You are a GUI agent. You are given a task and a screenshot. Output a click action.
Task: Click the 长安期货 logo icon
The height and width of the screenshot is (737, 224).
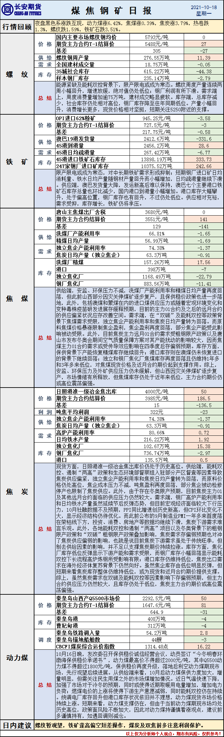pyautogui.click(x=7, y=9)
